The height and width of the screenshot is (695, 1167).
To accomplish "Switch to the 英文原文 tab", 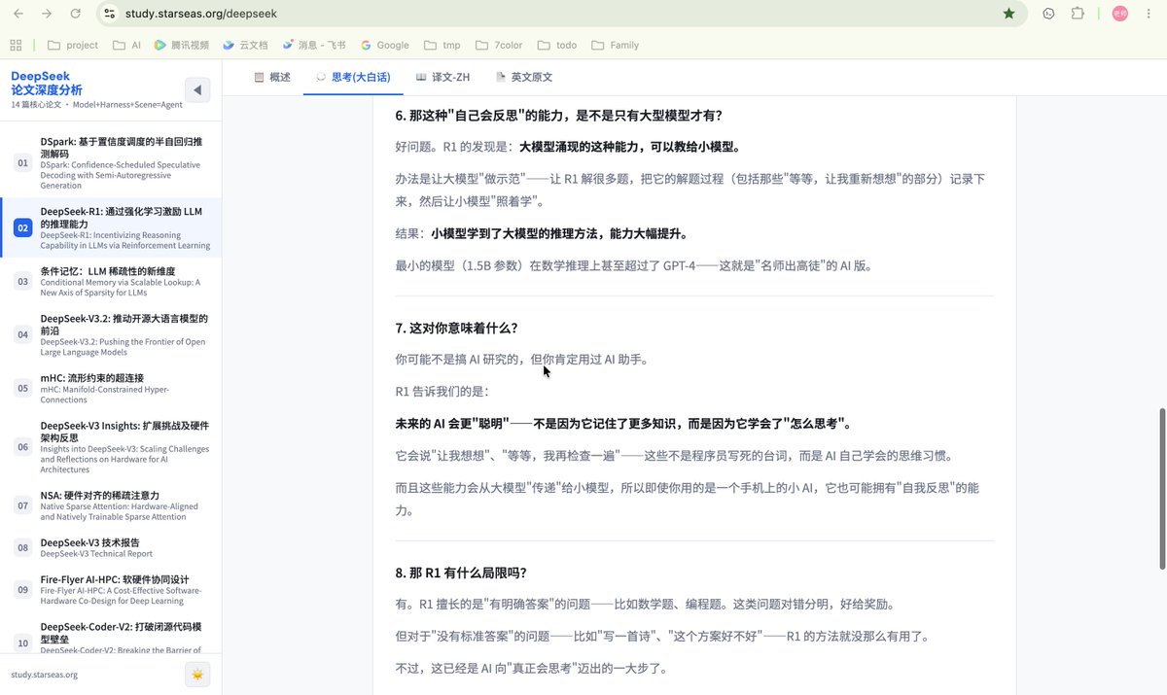I will click(x=523, y=77).
